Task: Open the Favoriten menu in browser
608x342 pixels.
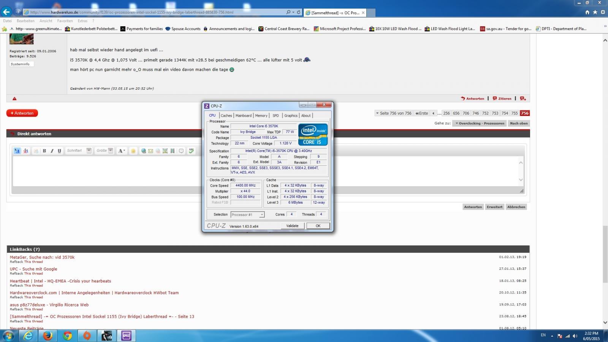Action: click(65, 21)
